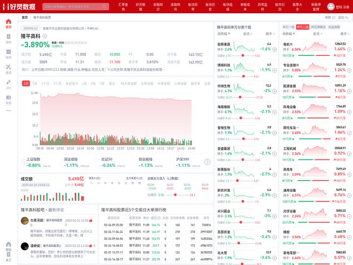Image resolution: width=353 pixels, height=265 pixels.
Task: Switch to the 申万二级 tab
Action: (x=303, y=27)
